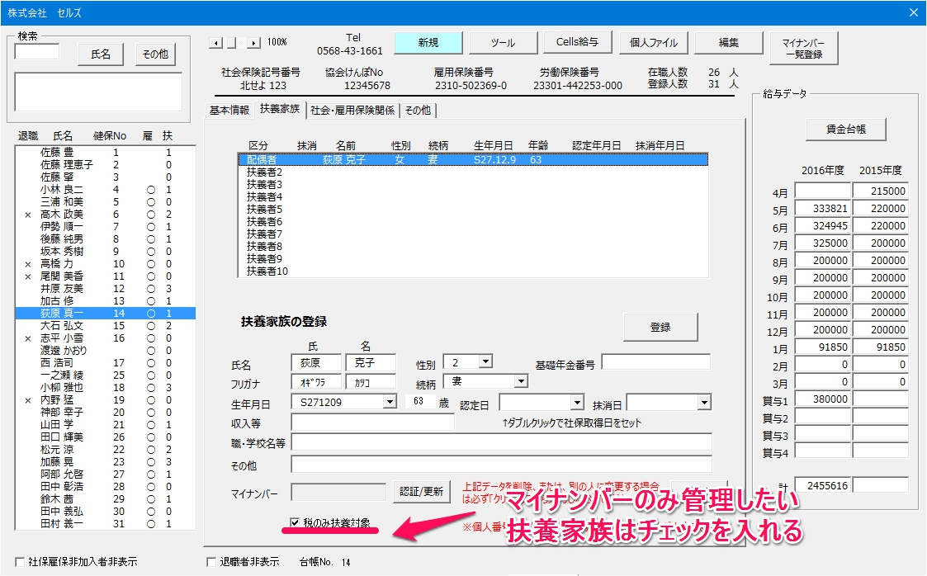This screenshot has width=927, height=576.
Task: Open the 社会・雇用保険関係 tab
Action: 352,111
